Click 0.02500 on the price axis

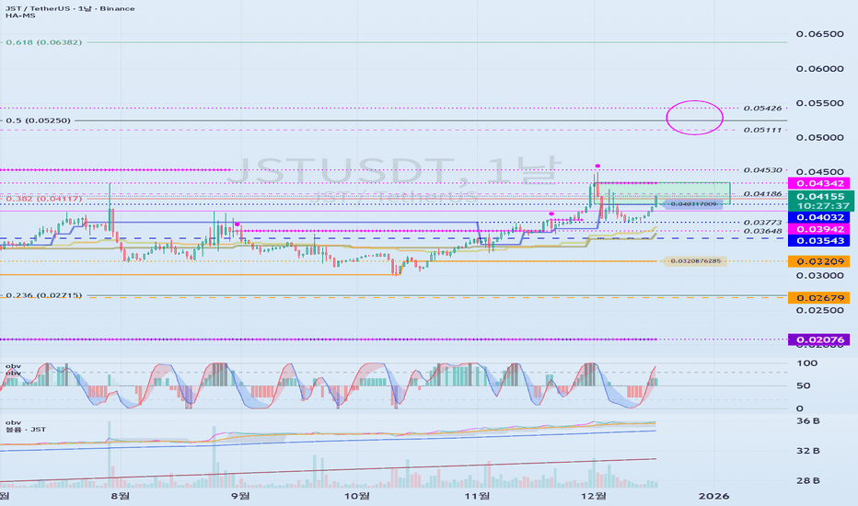[x=819, y=311]
